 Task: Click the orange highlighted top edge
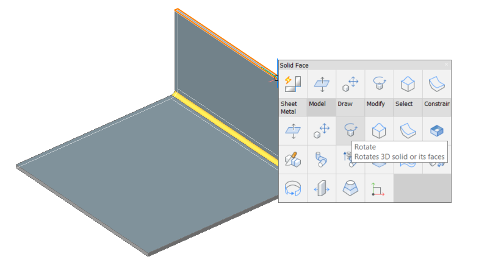click(x=225, y=42)
